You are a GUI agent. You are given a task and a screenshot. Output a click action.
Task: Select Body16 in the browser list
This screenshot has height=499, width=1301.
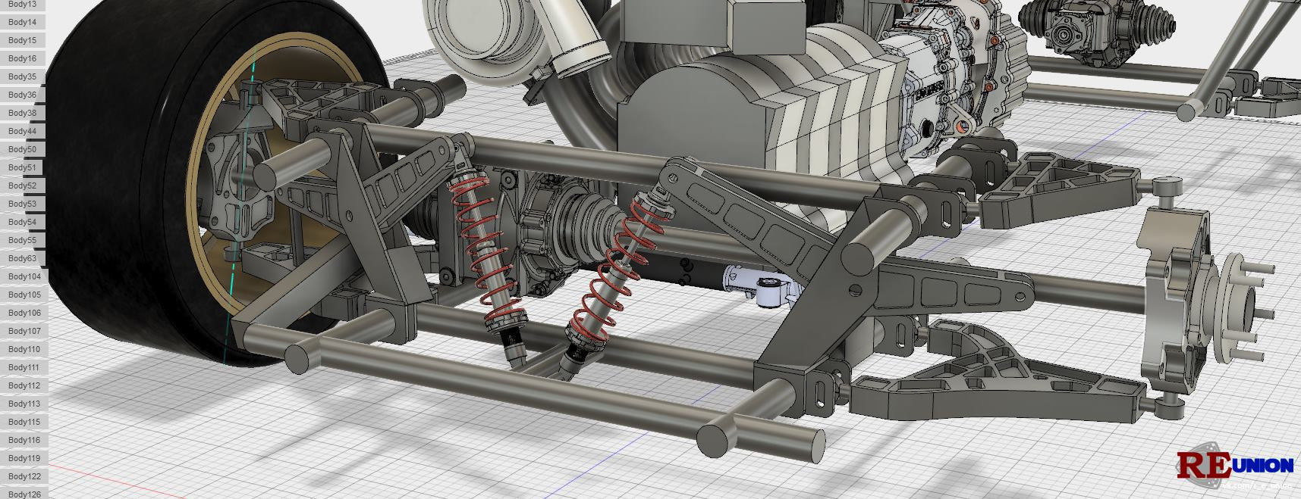pos(23,58)
